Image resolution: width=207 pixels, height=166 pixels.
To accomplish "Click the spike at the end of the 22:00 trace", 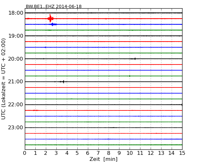I will (182, 105).
